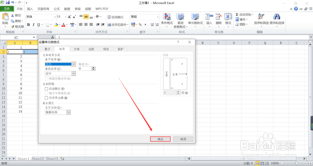
Task: Click the Cut (剪切) scissors icon
Action: pyautogui.click(x=13, y=15)
